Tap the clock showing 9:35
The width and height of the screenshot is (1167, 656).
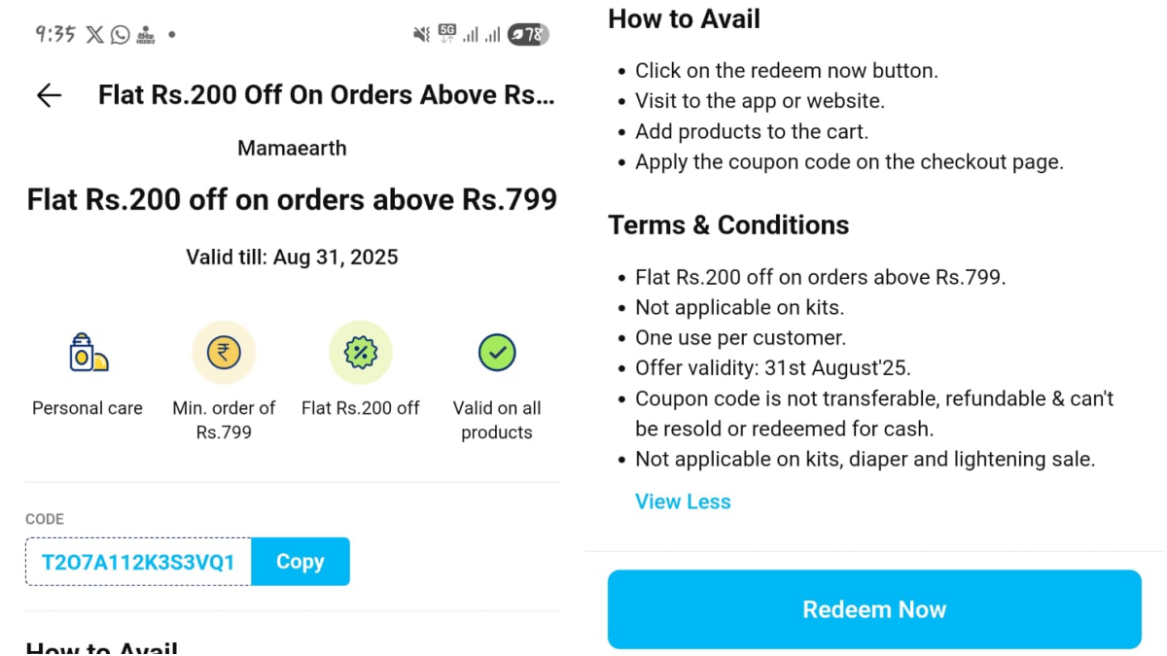[54, 34]
